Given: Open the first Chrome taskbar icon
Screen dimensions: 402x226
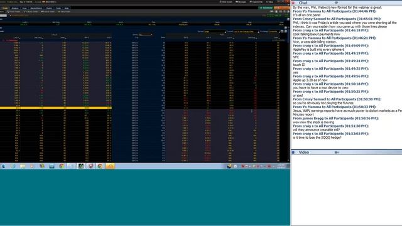Looking at the screenshot, I should tap(62, 166).
